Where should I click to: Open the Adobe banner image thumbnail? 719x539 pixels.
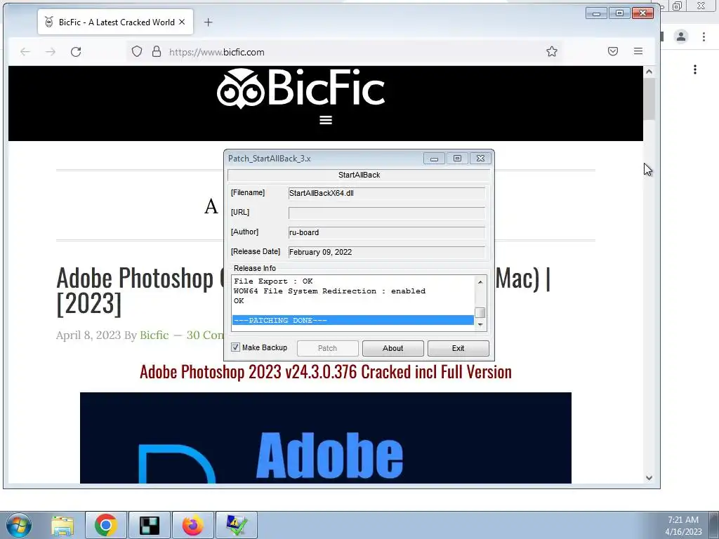tap(326, 438)
